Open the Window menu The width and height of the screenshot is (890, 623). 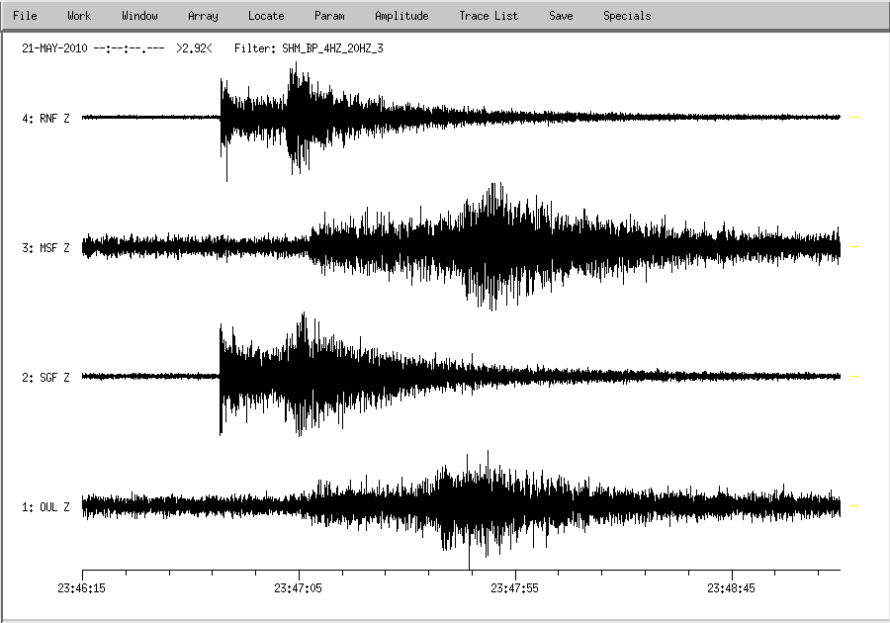(x=139, y=16)
